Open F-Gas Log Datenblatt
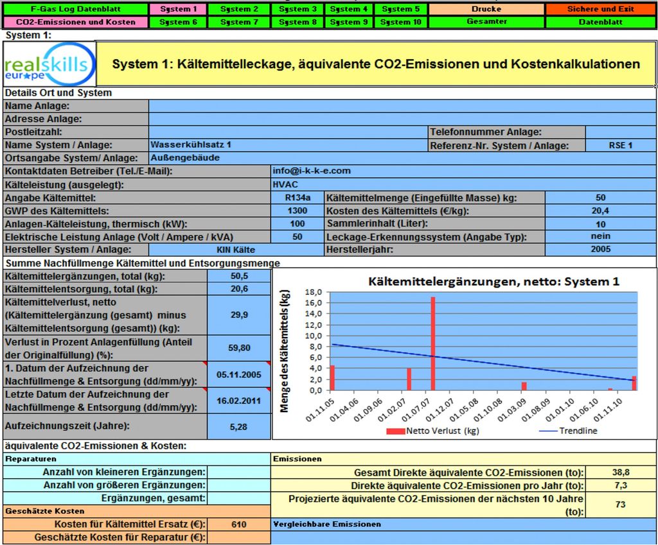The height and width of the screenshot is (545, 658). [x=75, y=9]
